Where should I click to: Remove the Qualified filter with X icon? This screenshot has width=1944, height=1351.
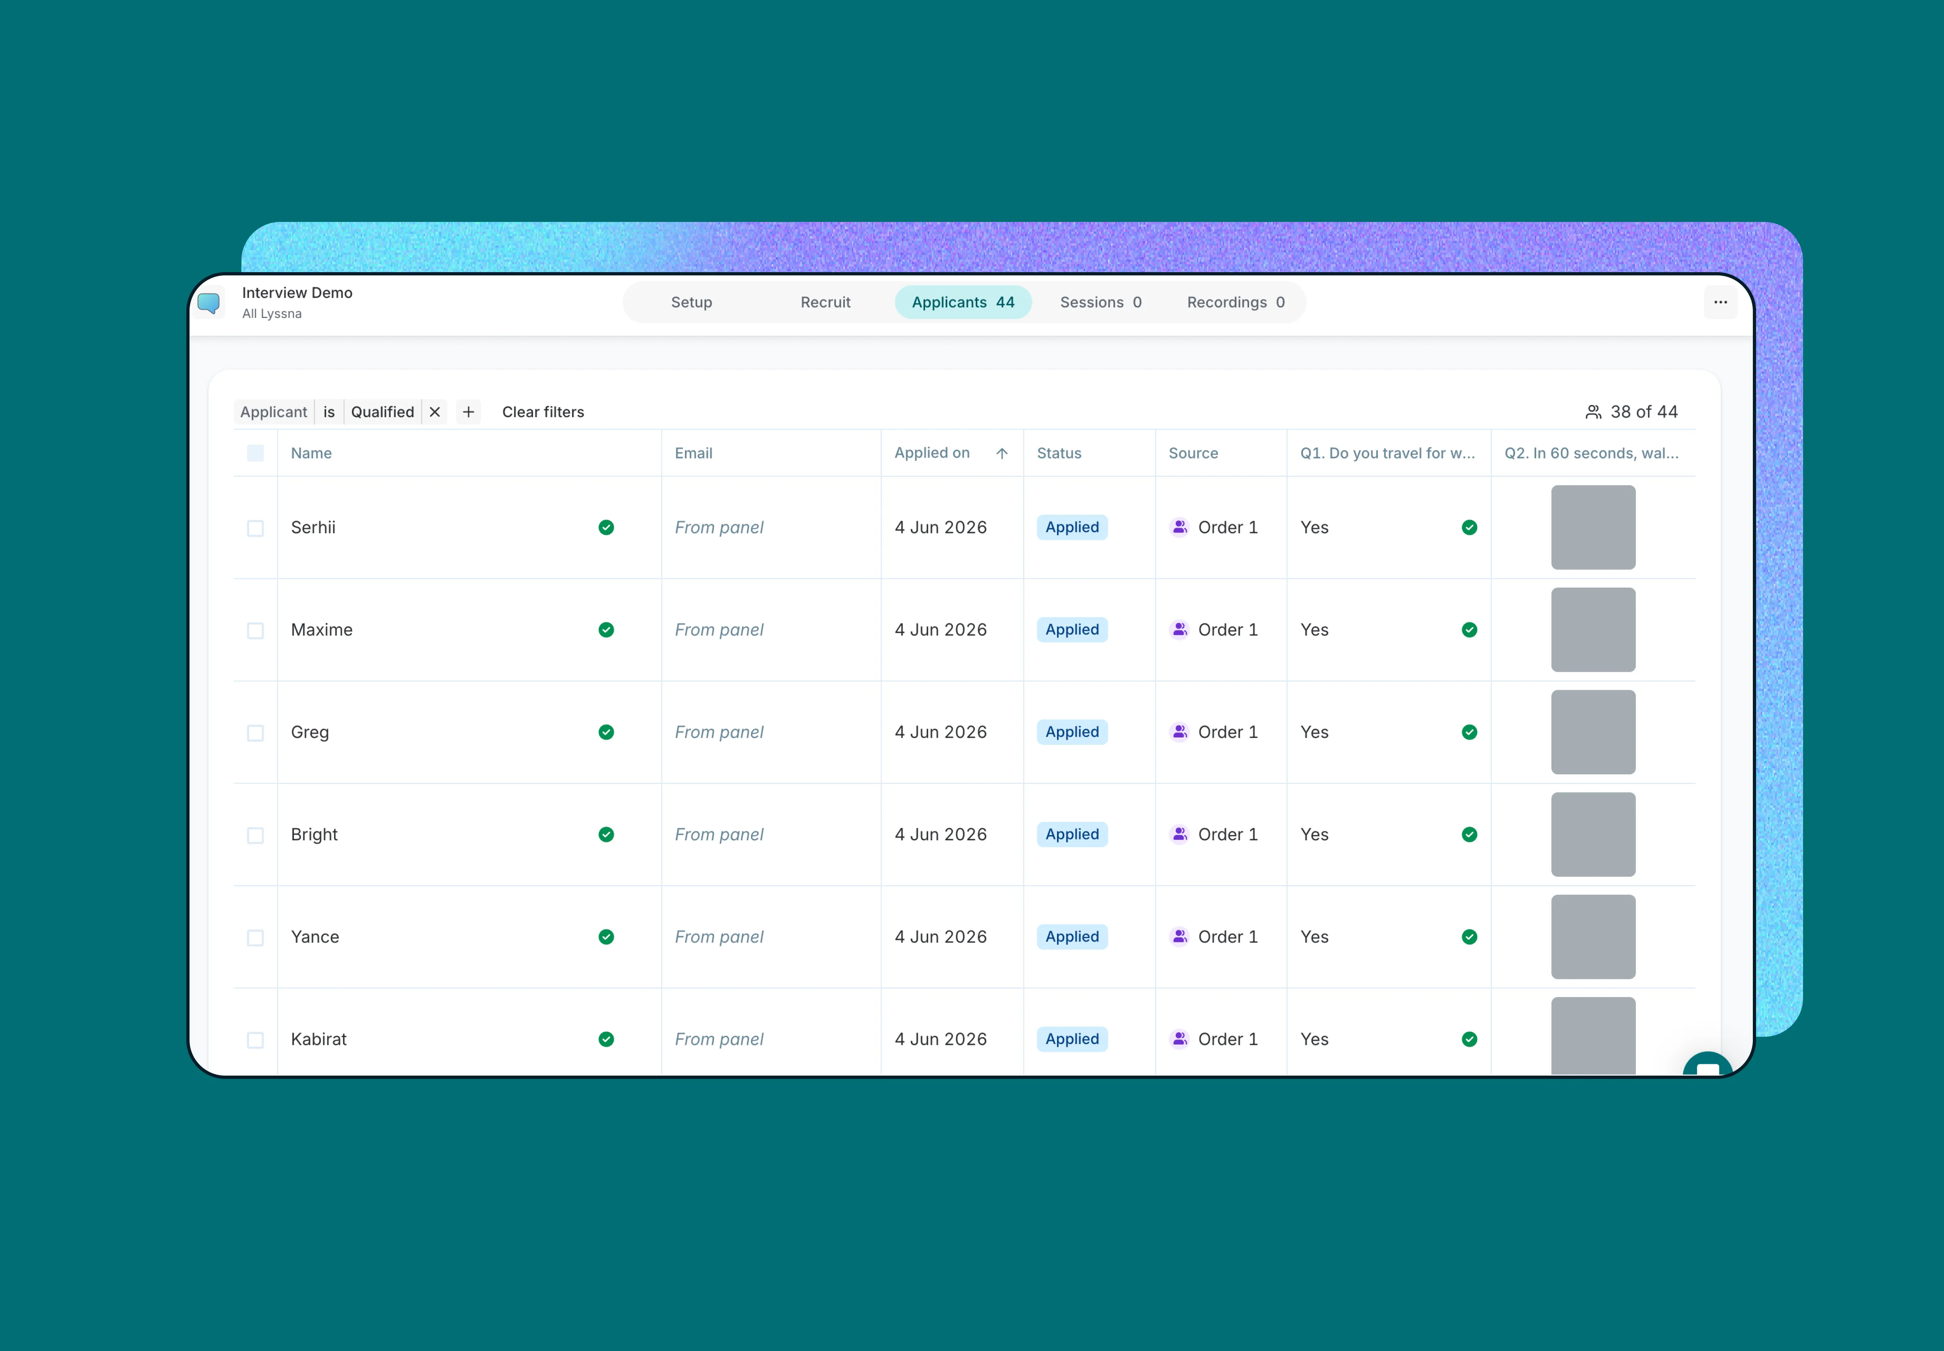point(435,412)
